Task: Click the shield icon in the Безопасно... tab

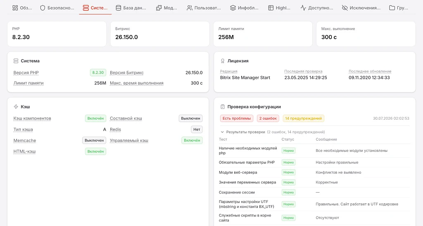Action: tap(43, 8)
